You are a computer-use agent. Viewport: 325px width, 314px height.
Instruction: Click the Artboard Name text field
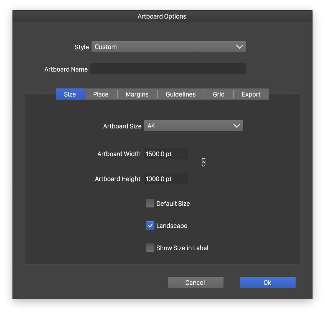point(168,69)
